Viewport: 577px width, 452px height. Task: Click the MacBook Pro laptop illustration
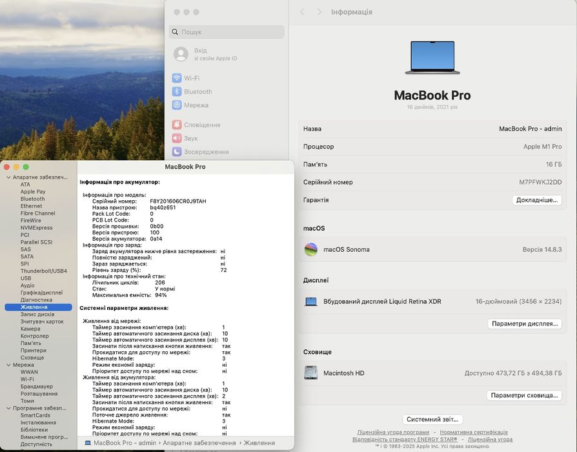432,57
